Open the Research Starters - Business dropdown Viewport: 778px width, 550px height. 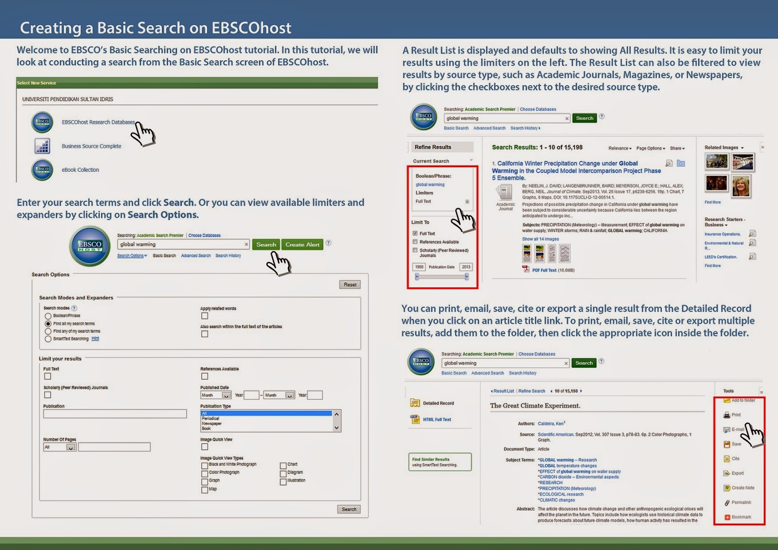pos(725,222)
